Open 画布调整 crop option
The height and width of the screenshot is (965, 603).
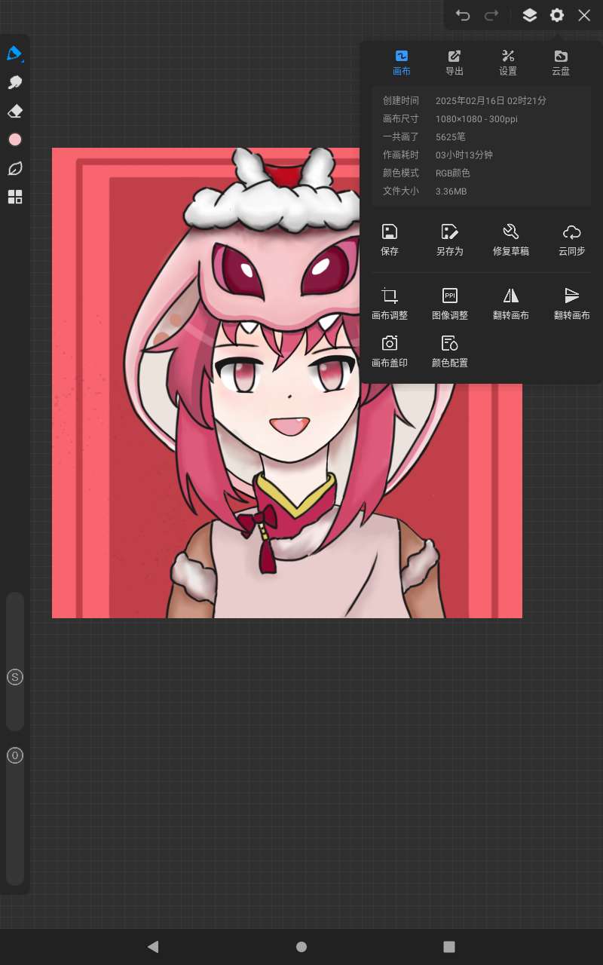pos(390,304)
